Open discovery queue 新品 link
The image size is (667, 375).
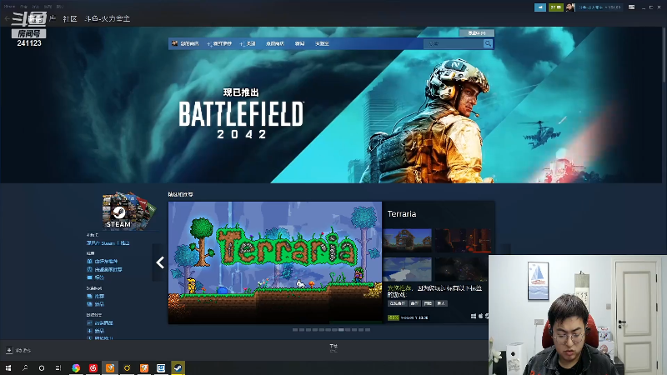[99, 304]
